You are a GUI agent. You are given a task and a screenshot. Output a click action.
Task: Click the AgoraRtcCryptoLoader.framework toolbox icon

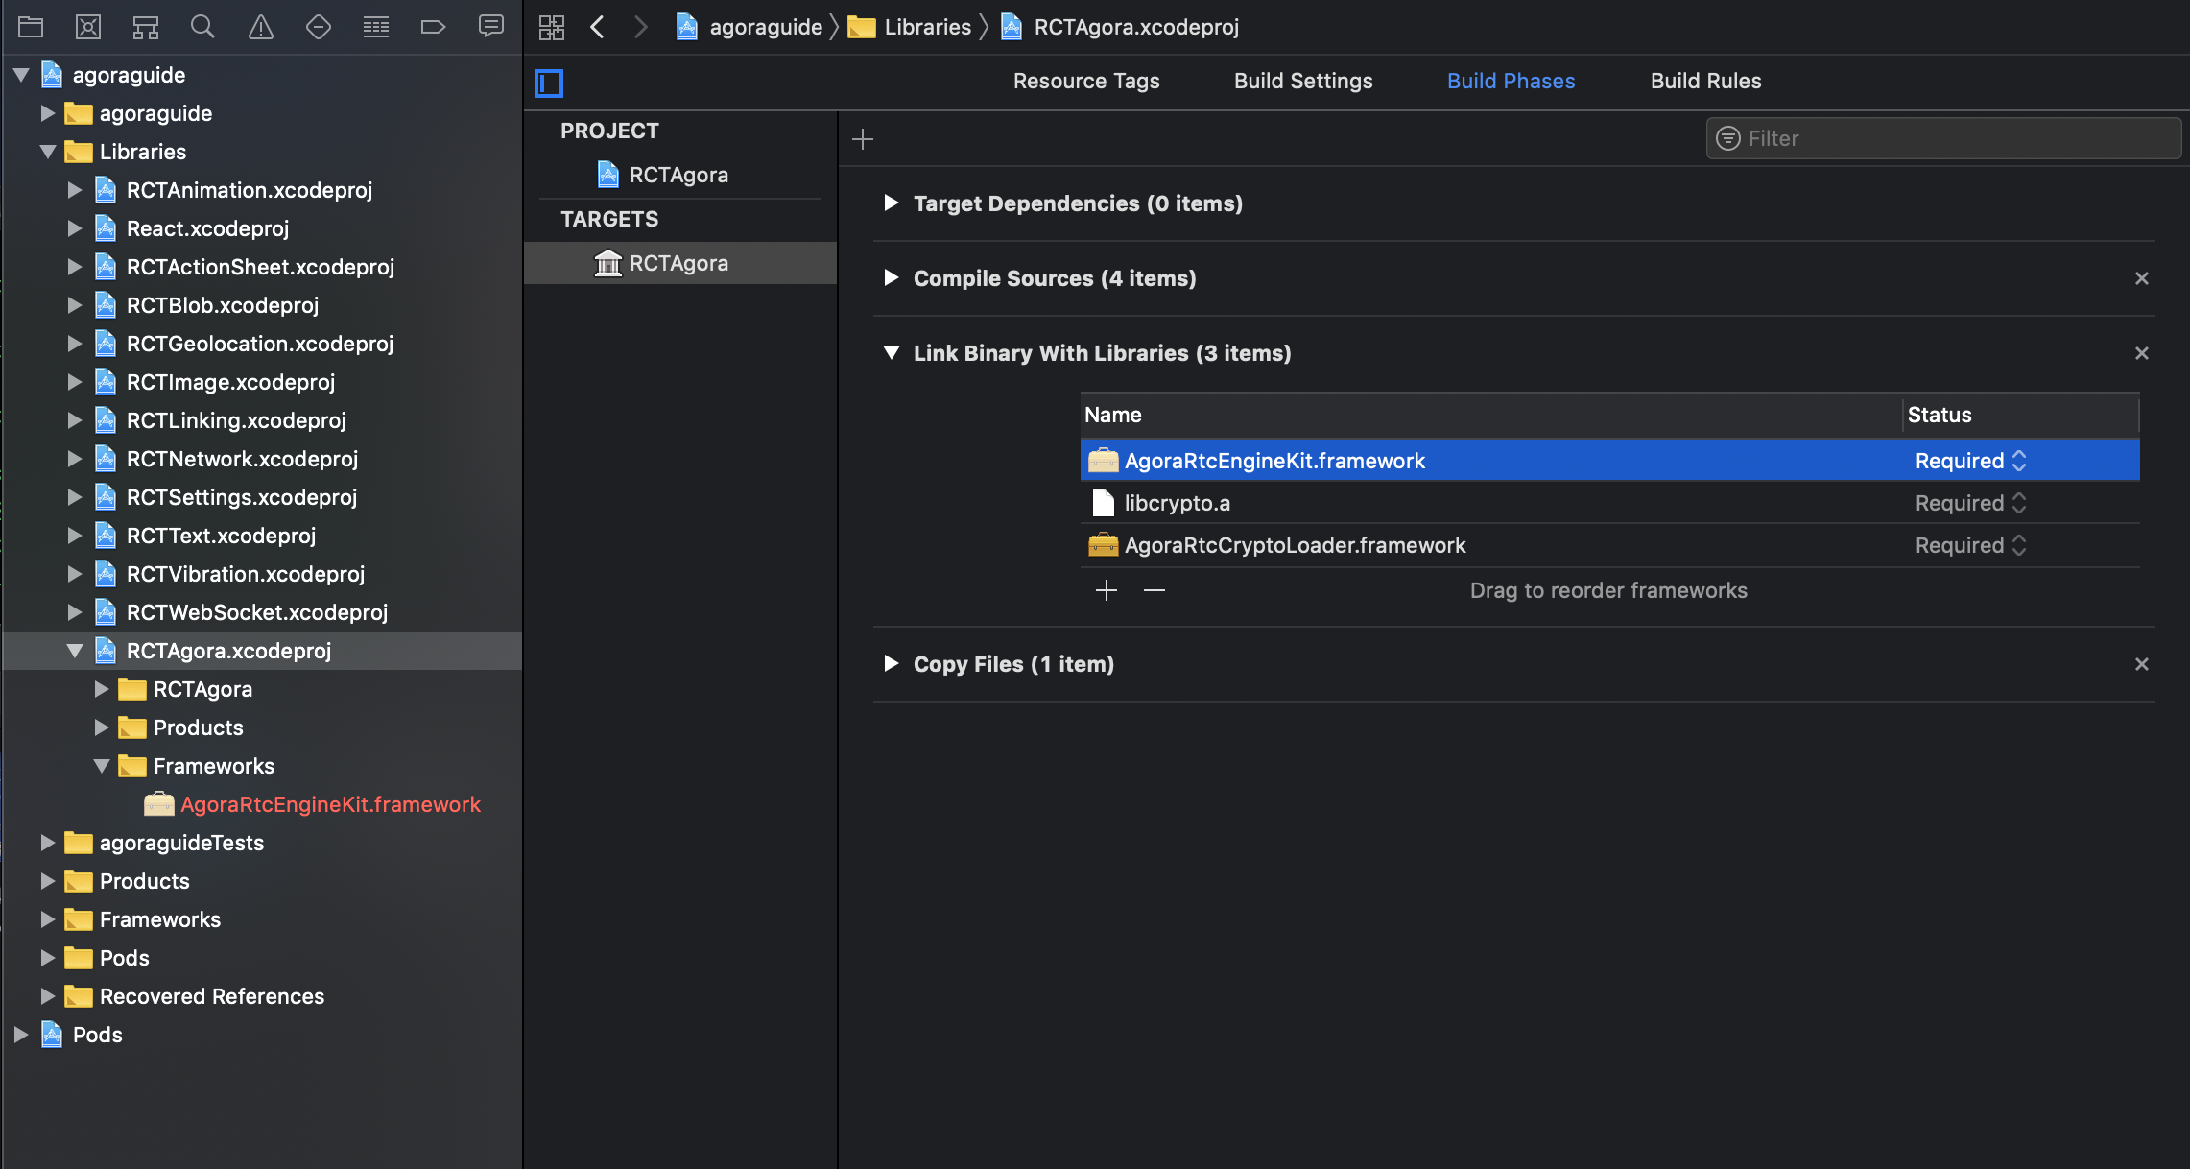click(1104, 545)
